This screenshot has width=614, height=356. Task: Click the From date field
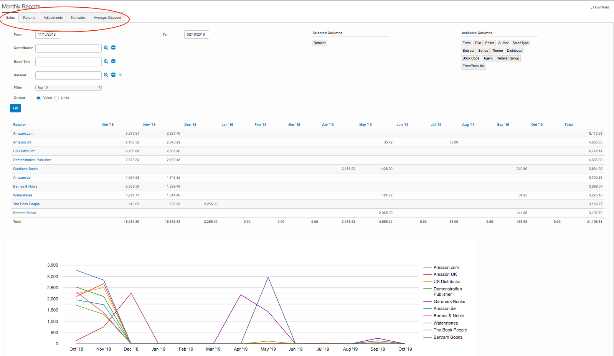48,35
